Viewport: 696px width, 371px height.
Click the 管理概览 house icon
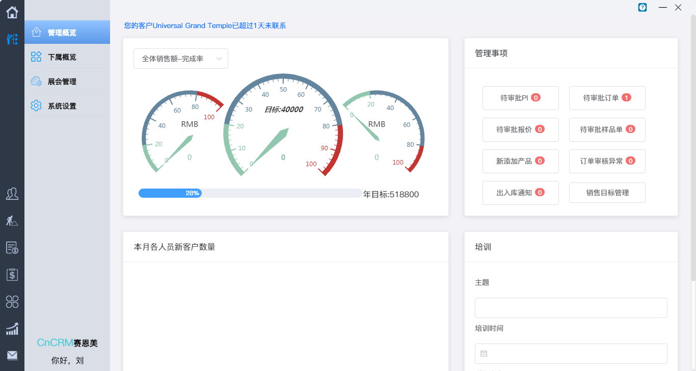coord(36,32)
